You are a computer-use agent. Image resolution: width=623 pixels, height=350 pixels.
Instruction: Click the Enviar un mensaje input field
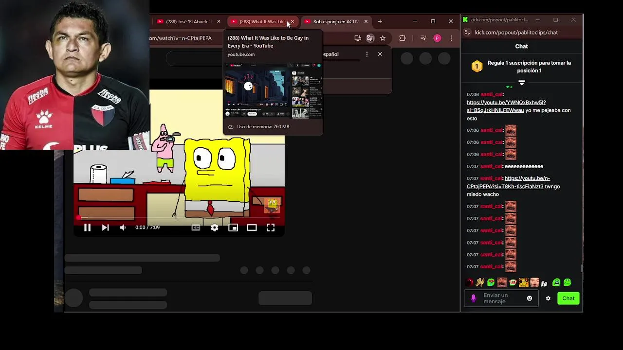(x=501, y=298)
